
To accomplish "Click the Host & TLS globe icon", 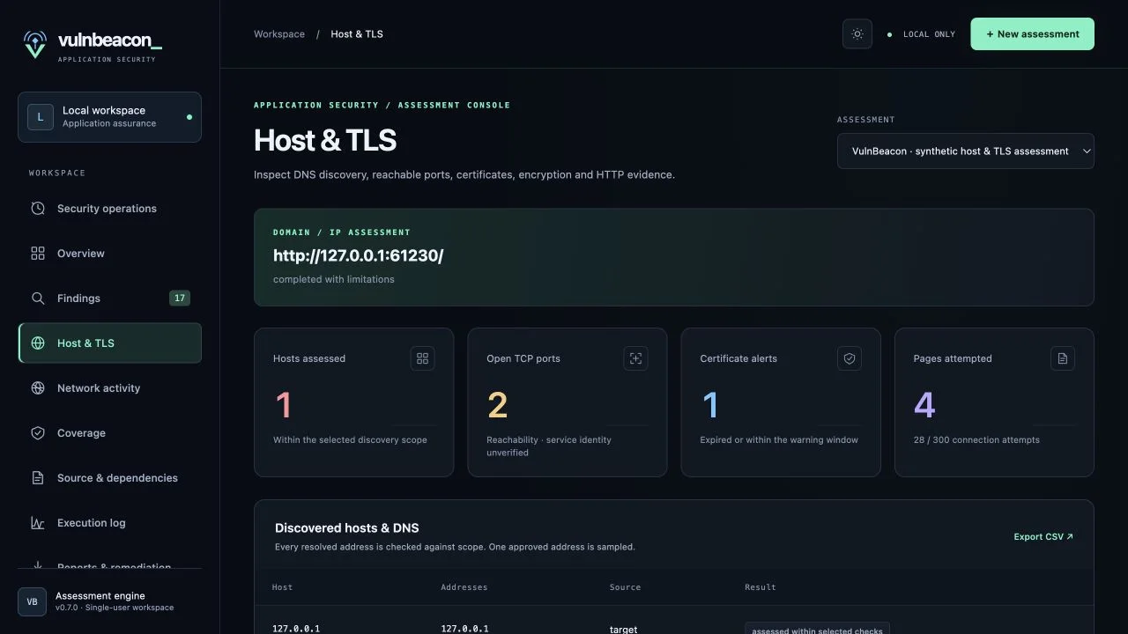I will [38, 343].
